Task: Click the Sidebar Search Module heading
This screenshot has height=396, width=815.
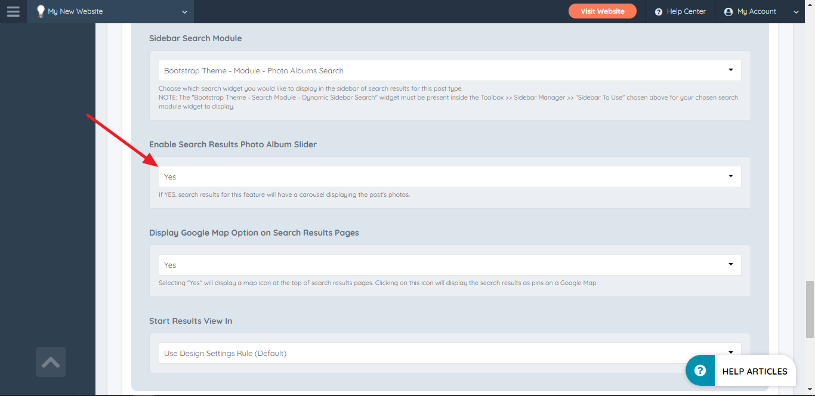Action: [196, 38]
